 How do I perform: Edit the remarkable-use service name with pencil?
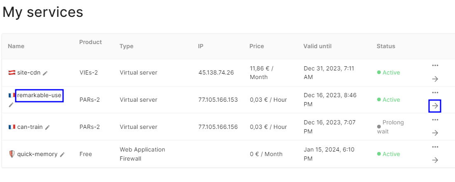[x=11, y=105]
